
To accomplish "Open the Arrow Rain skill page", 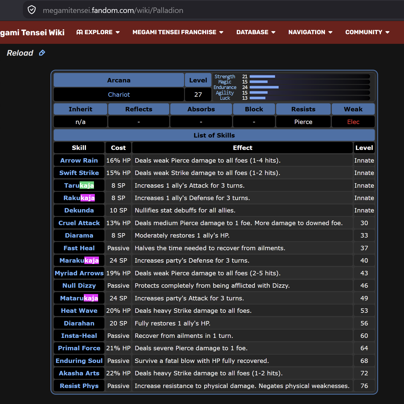I will pos(79,160).
